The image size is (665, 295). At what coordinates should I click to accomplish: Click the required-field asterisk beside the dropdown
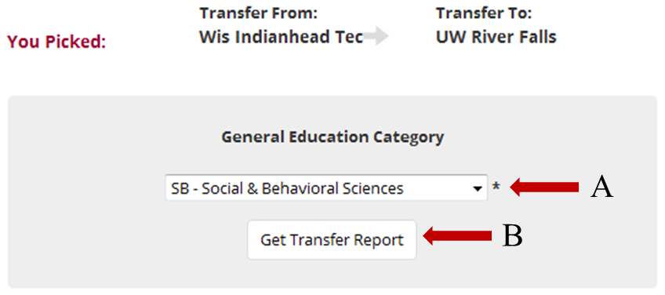click(496, 187)
